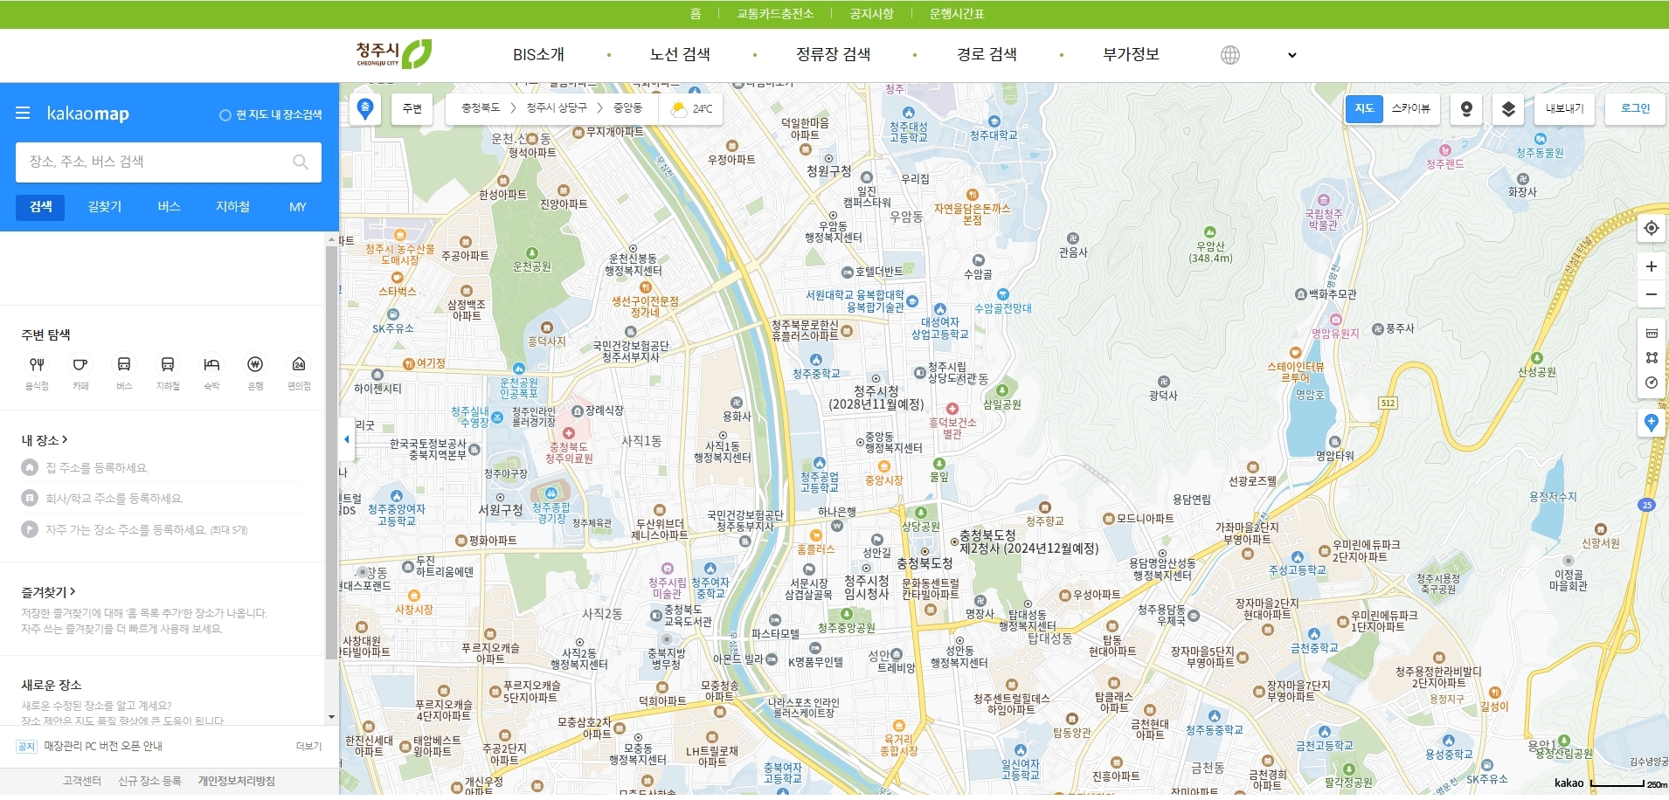This screenshot has width=1669, height=800.
Task: Open 교통카드충전소 link
Action: (775, 14)
